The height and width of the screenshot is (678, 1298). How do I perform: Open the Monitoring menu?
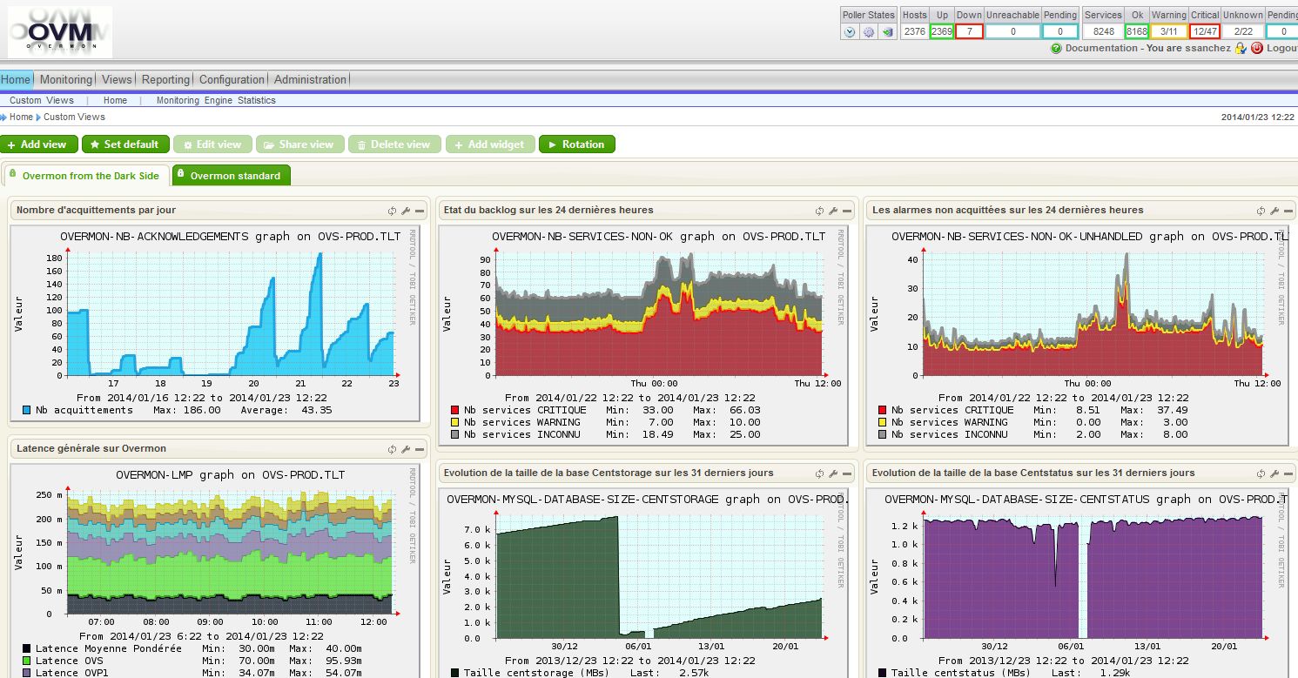[65, 79]
